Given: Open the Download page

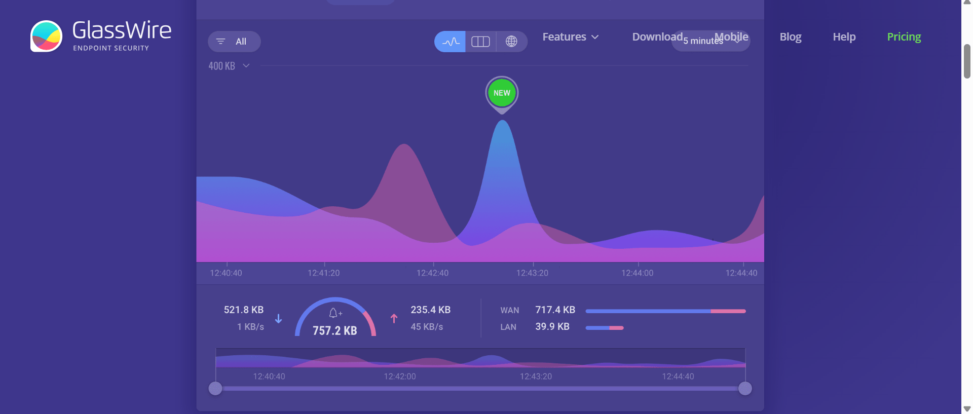Looking at the screenshot, I should coord(657,37).
